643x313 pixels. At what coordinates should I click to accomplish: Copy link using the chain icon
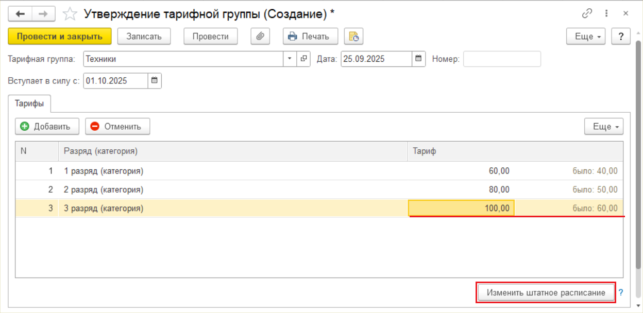click(x=587, y=14)
